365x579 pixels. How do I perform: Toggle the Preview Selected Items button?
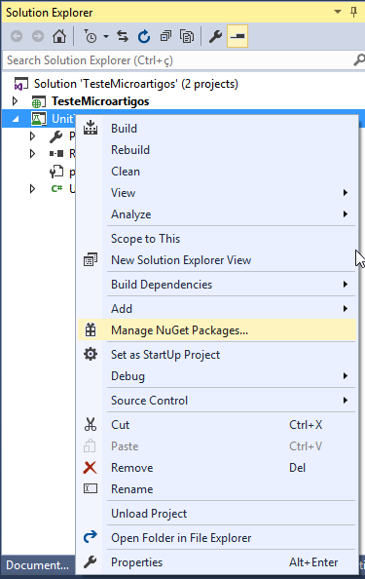[237, 36]
